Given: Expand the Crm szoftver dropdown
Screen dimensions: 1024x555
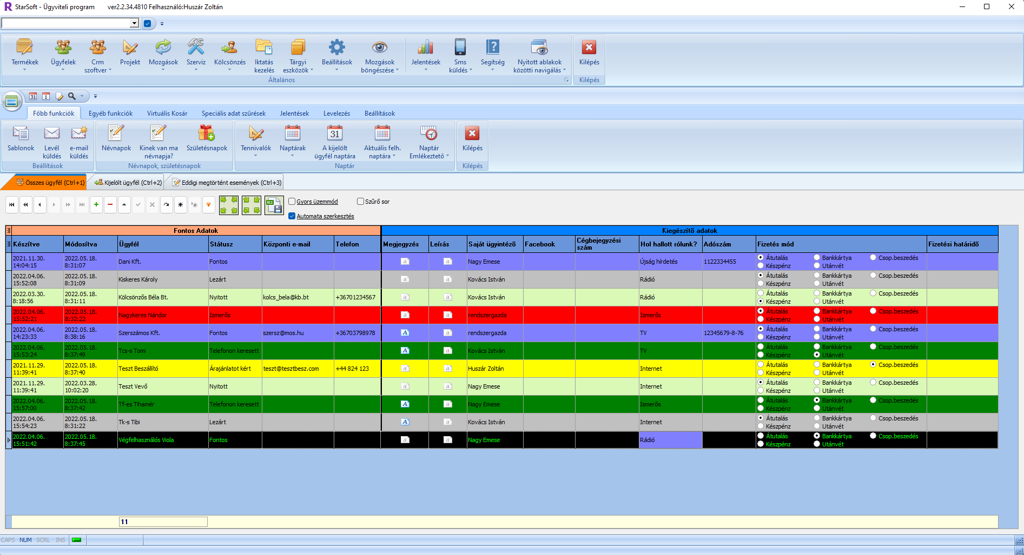Looking at the screenshot, I should pyautogui.click(x=110, y=70).
